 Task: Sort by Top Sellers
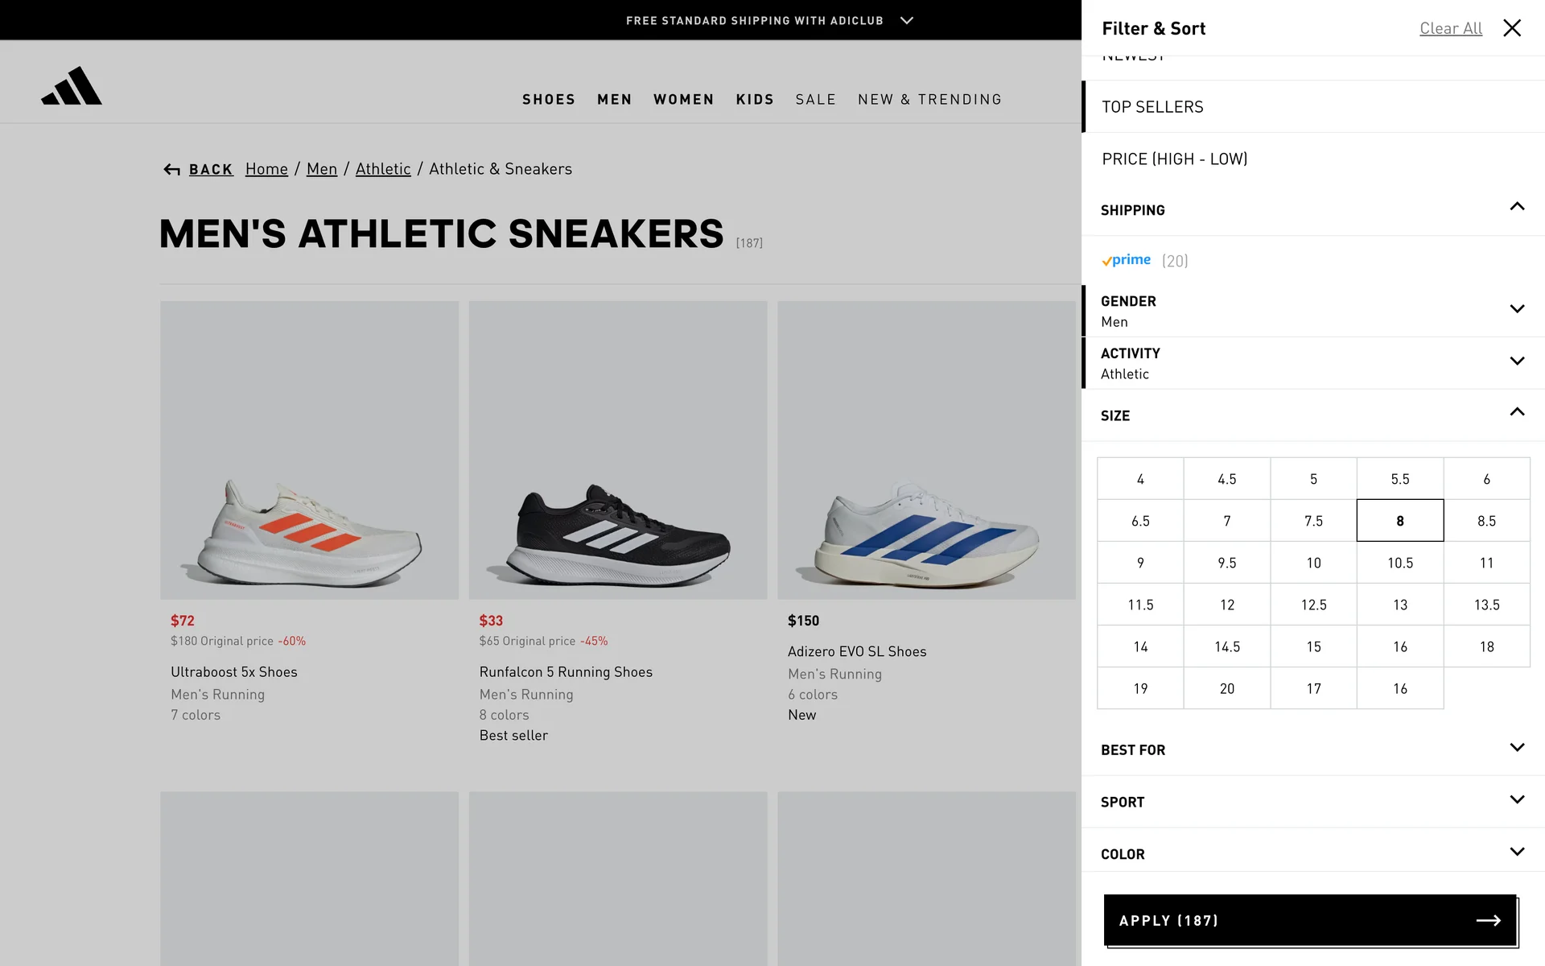[1152, 107]
